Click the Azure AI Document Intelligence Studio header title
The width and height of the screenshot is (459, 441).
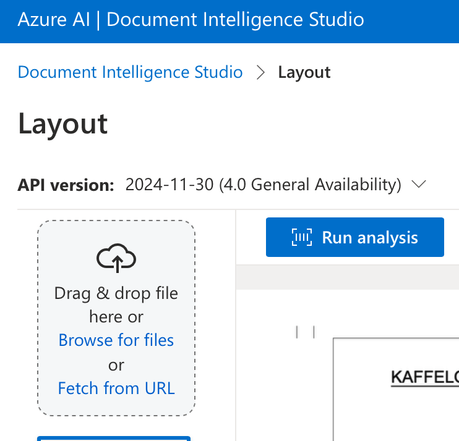(x=191, y=20)
